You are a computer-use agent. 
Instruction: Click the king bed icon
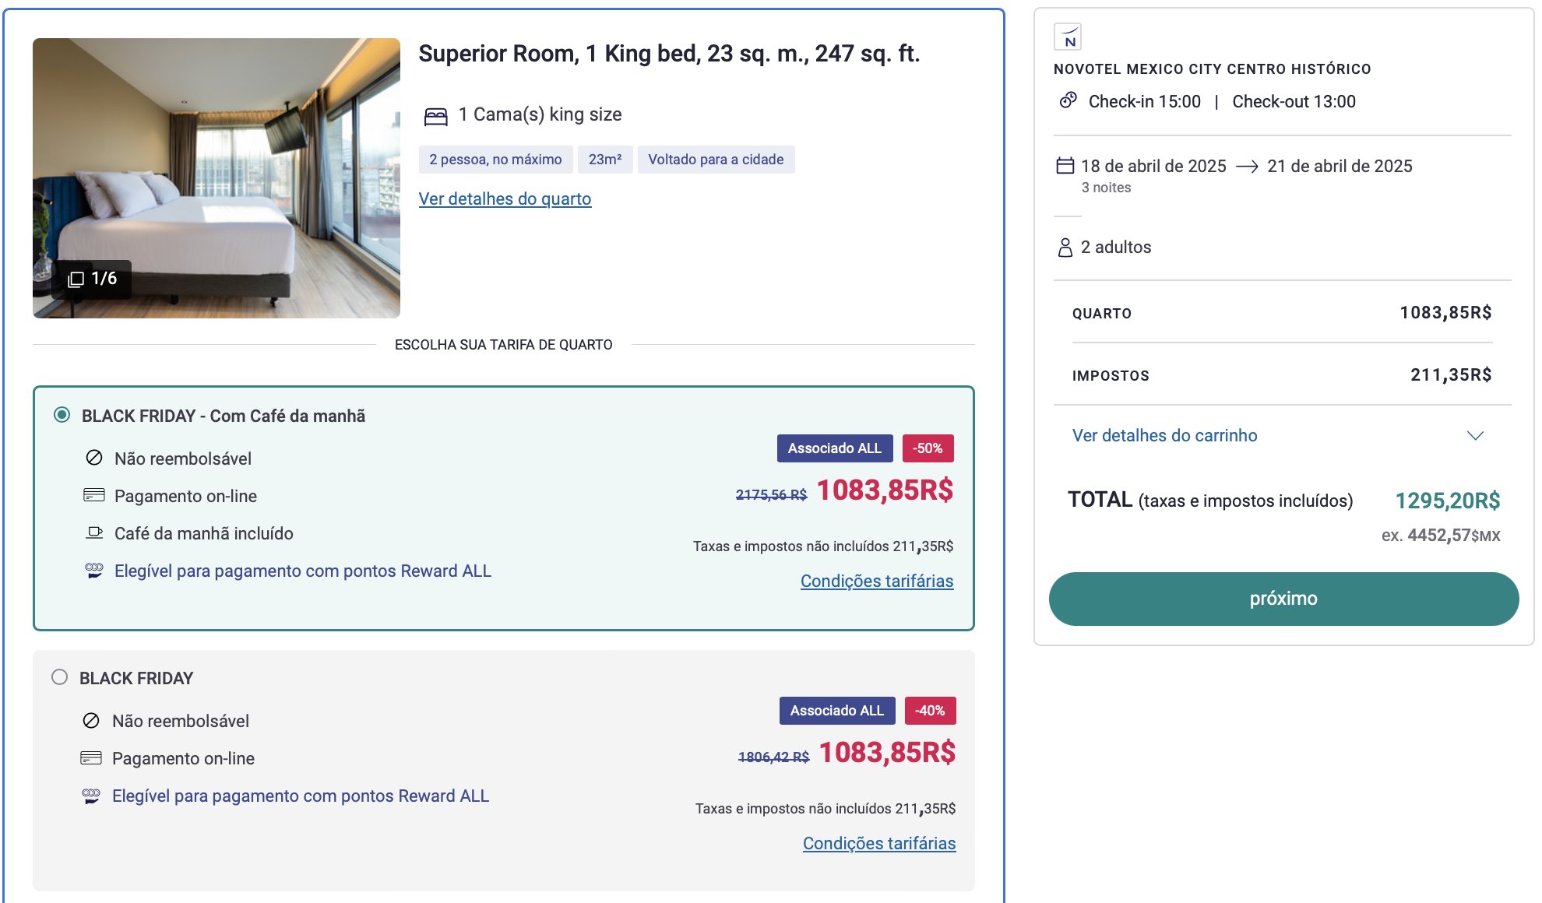click(435, 116)
